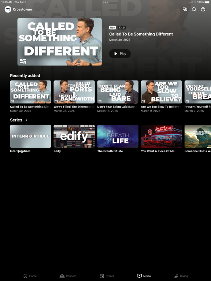The height and width of the screenshot is (281, 211).
Task: Open Present Yourself For The Bread thumbnail
Action: click(x=198, y=92)
